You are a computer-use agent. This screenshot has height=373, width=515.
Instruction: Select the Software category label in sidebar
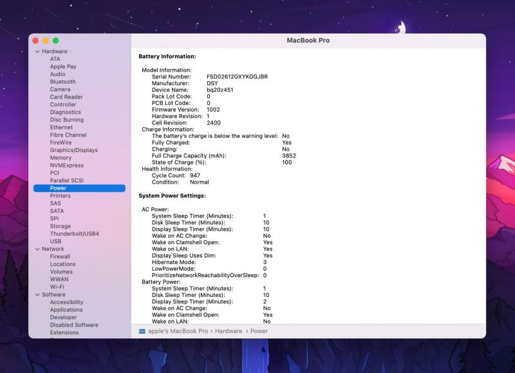53,294
